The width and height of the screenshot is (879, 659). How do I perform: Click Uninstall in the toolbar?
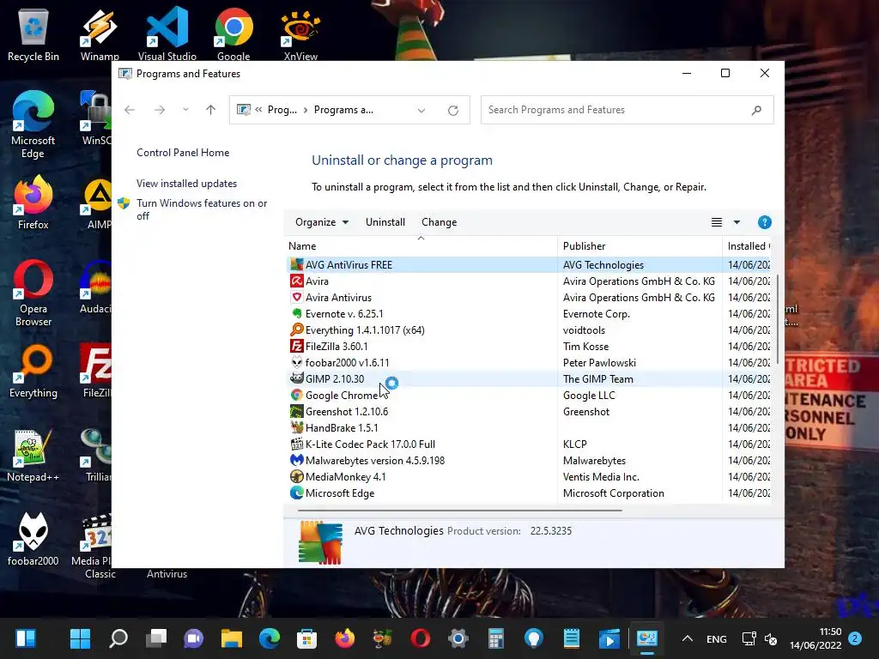point(385,222)
